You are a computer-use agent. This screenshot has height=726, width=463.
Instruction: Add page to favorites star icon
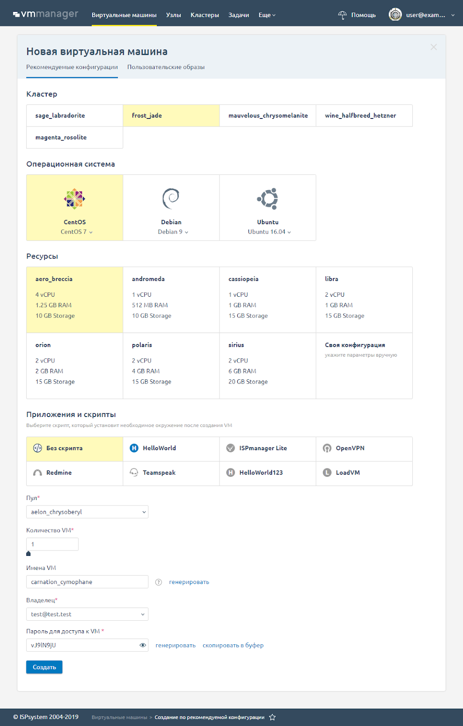[x=273, y=717]
